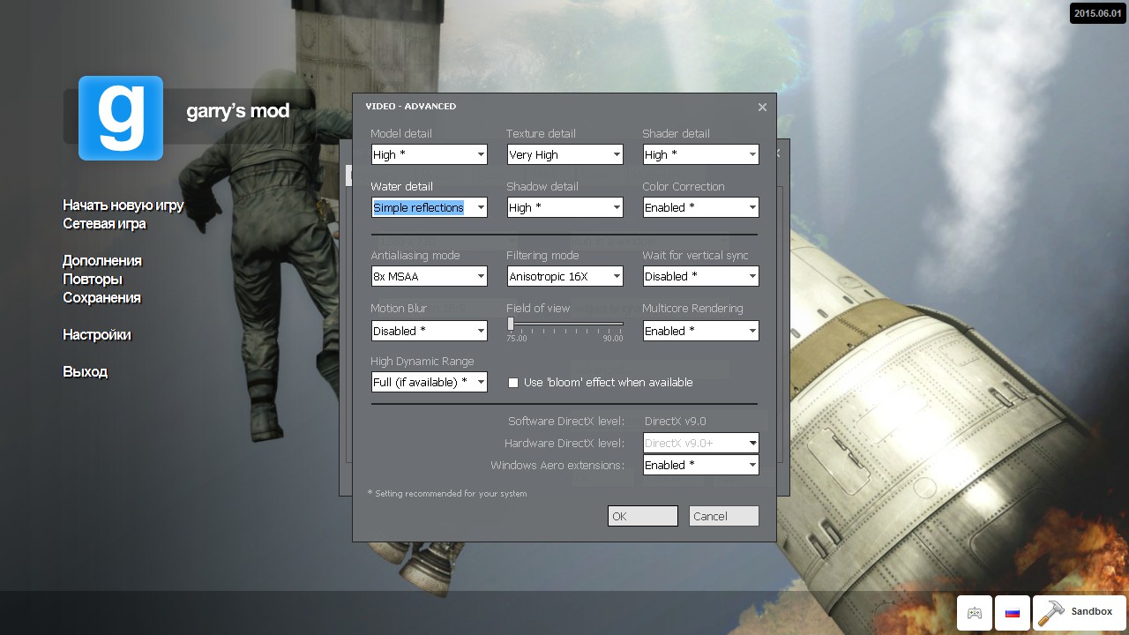Open the Filtering mode dropdown
The image size is (1129, 635).
tap(564, 276)
